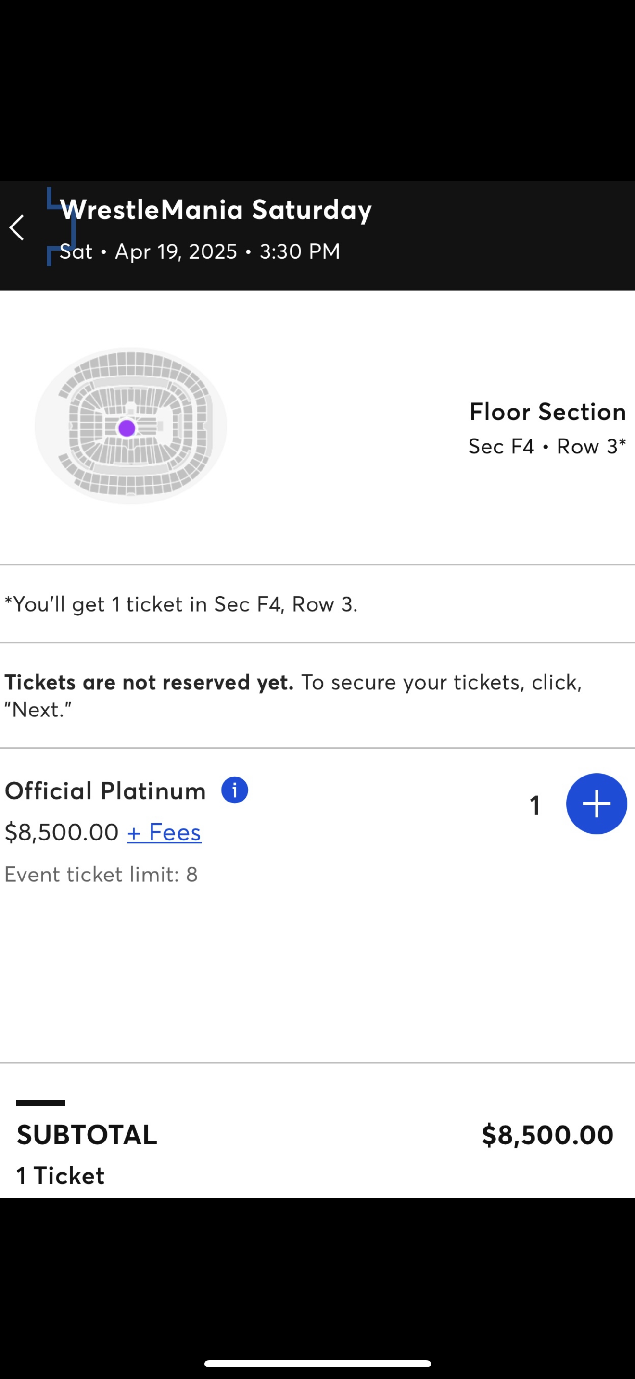Tap the SUBTOTAL label
Screen dimensions: 635x1379
[x=87, y=1134]
